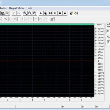Click the mix paste icon next to Paste
110x110 pixels.
[x=8, y=13]
